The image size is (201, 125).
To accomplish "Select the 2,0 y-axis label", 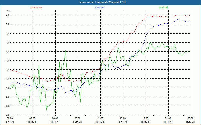I will 8,33.
